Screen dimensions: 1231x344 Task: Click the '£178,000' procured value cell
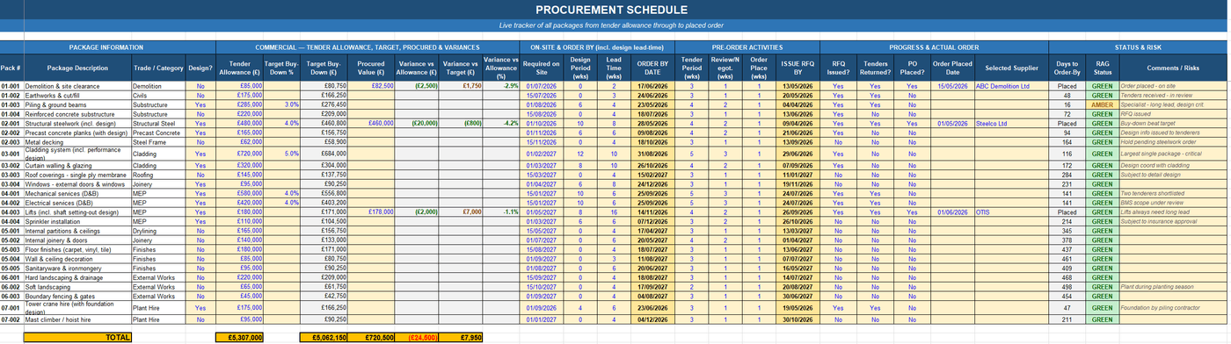(x=371, y=211)
